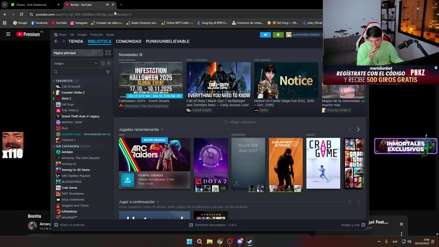The width and height of the screenshot is (439, 247).
Task: Open the Ayuda menu
Action: (x=110, y=35)
